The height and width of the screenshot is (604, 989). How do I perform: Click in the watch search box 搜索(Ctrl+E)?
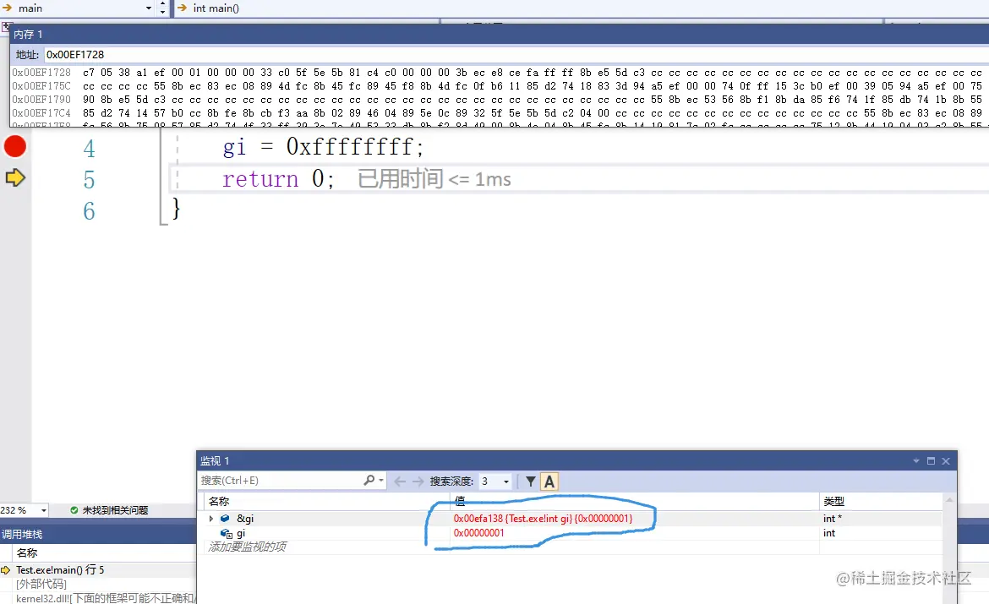tap(280, 481)
